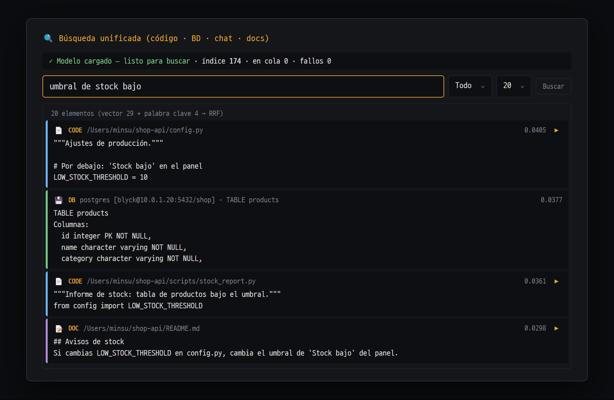The height and width of the screenshot is (400, 614).
Task: Click the file icon of the stock_report.py result
Action: [59, 281]
